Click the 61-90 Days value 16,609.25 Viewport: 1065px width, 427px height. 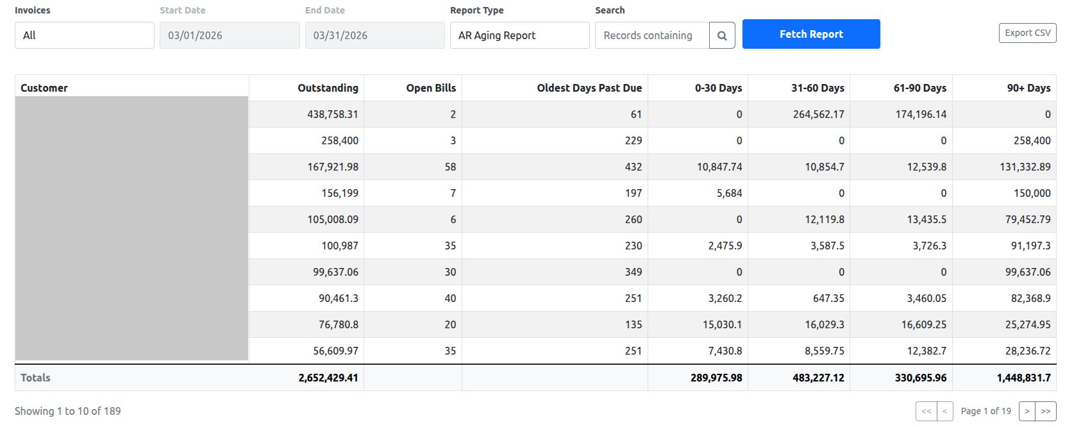(x=924, y=324)
